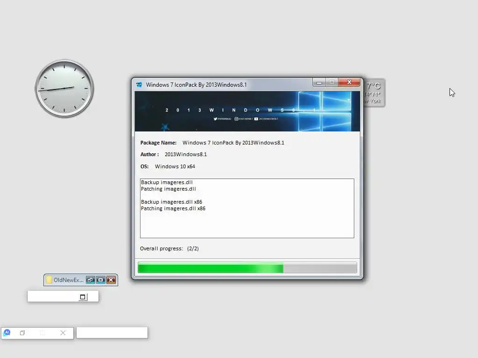Close the Windows 7 IconPack installer window
Viewport: 478px width, 358px height.
point(349,82)
